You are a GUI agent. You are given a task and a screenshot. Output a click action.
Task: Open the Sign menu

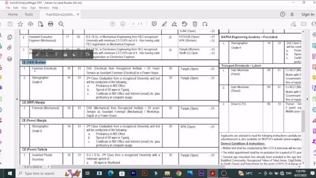(x=33, y=8)
